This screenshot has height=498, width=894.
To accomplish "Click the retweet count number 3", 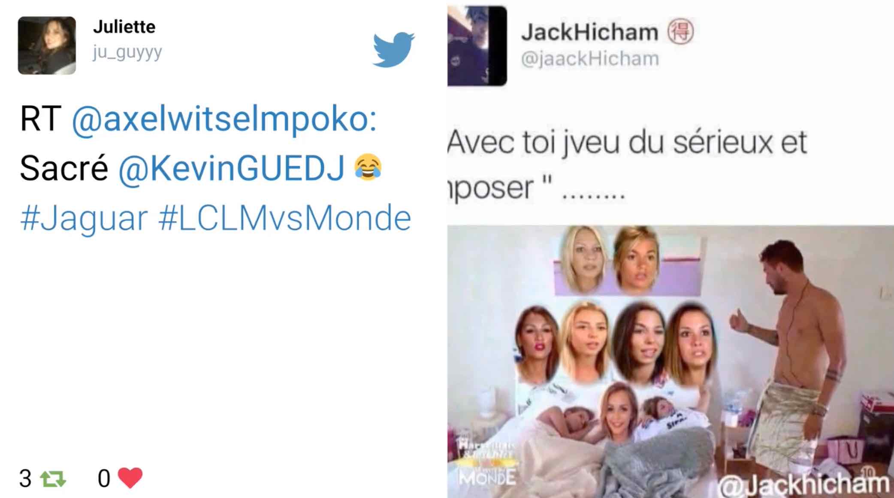I will point(25,478).
